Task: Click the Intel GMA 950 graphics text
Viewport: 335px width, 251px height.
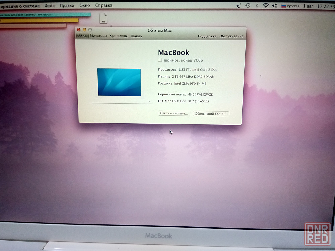Action: (190, 83)
